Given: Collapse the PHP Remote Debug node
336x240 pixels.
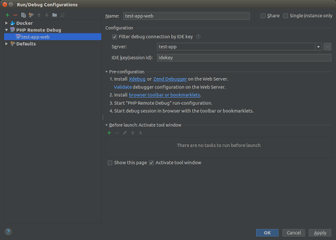Looking at the screenshot, I should click(7, 30).
